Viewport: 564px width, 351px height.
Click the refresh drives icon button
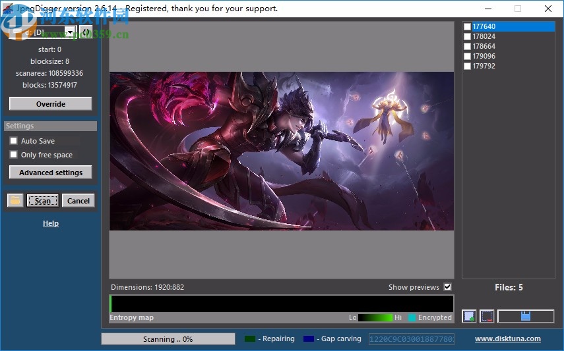tap(86, 32)
